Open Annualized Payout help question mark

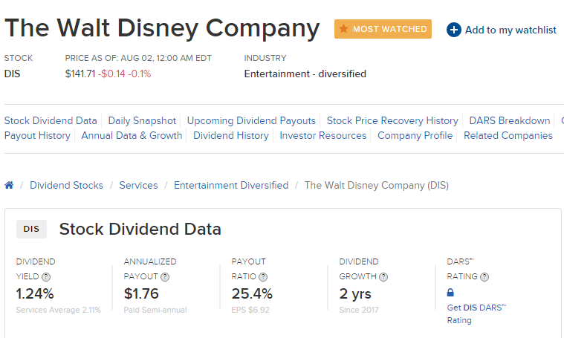point(165,277)
